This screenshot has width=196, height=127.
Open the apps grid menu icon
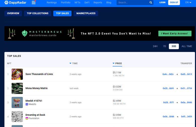33,2
